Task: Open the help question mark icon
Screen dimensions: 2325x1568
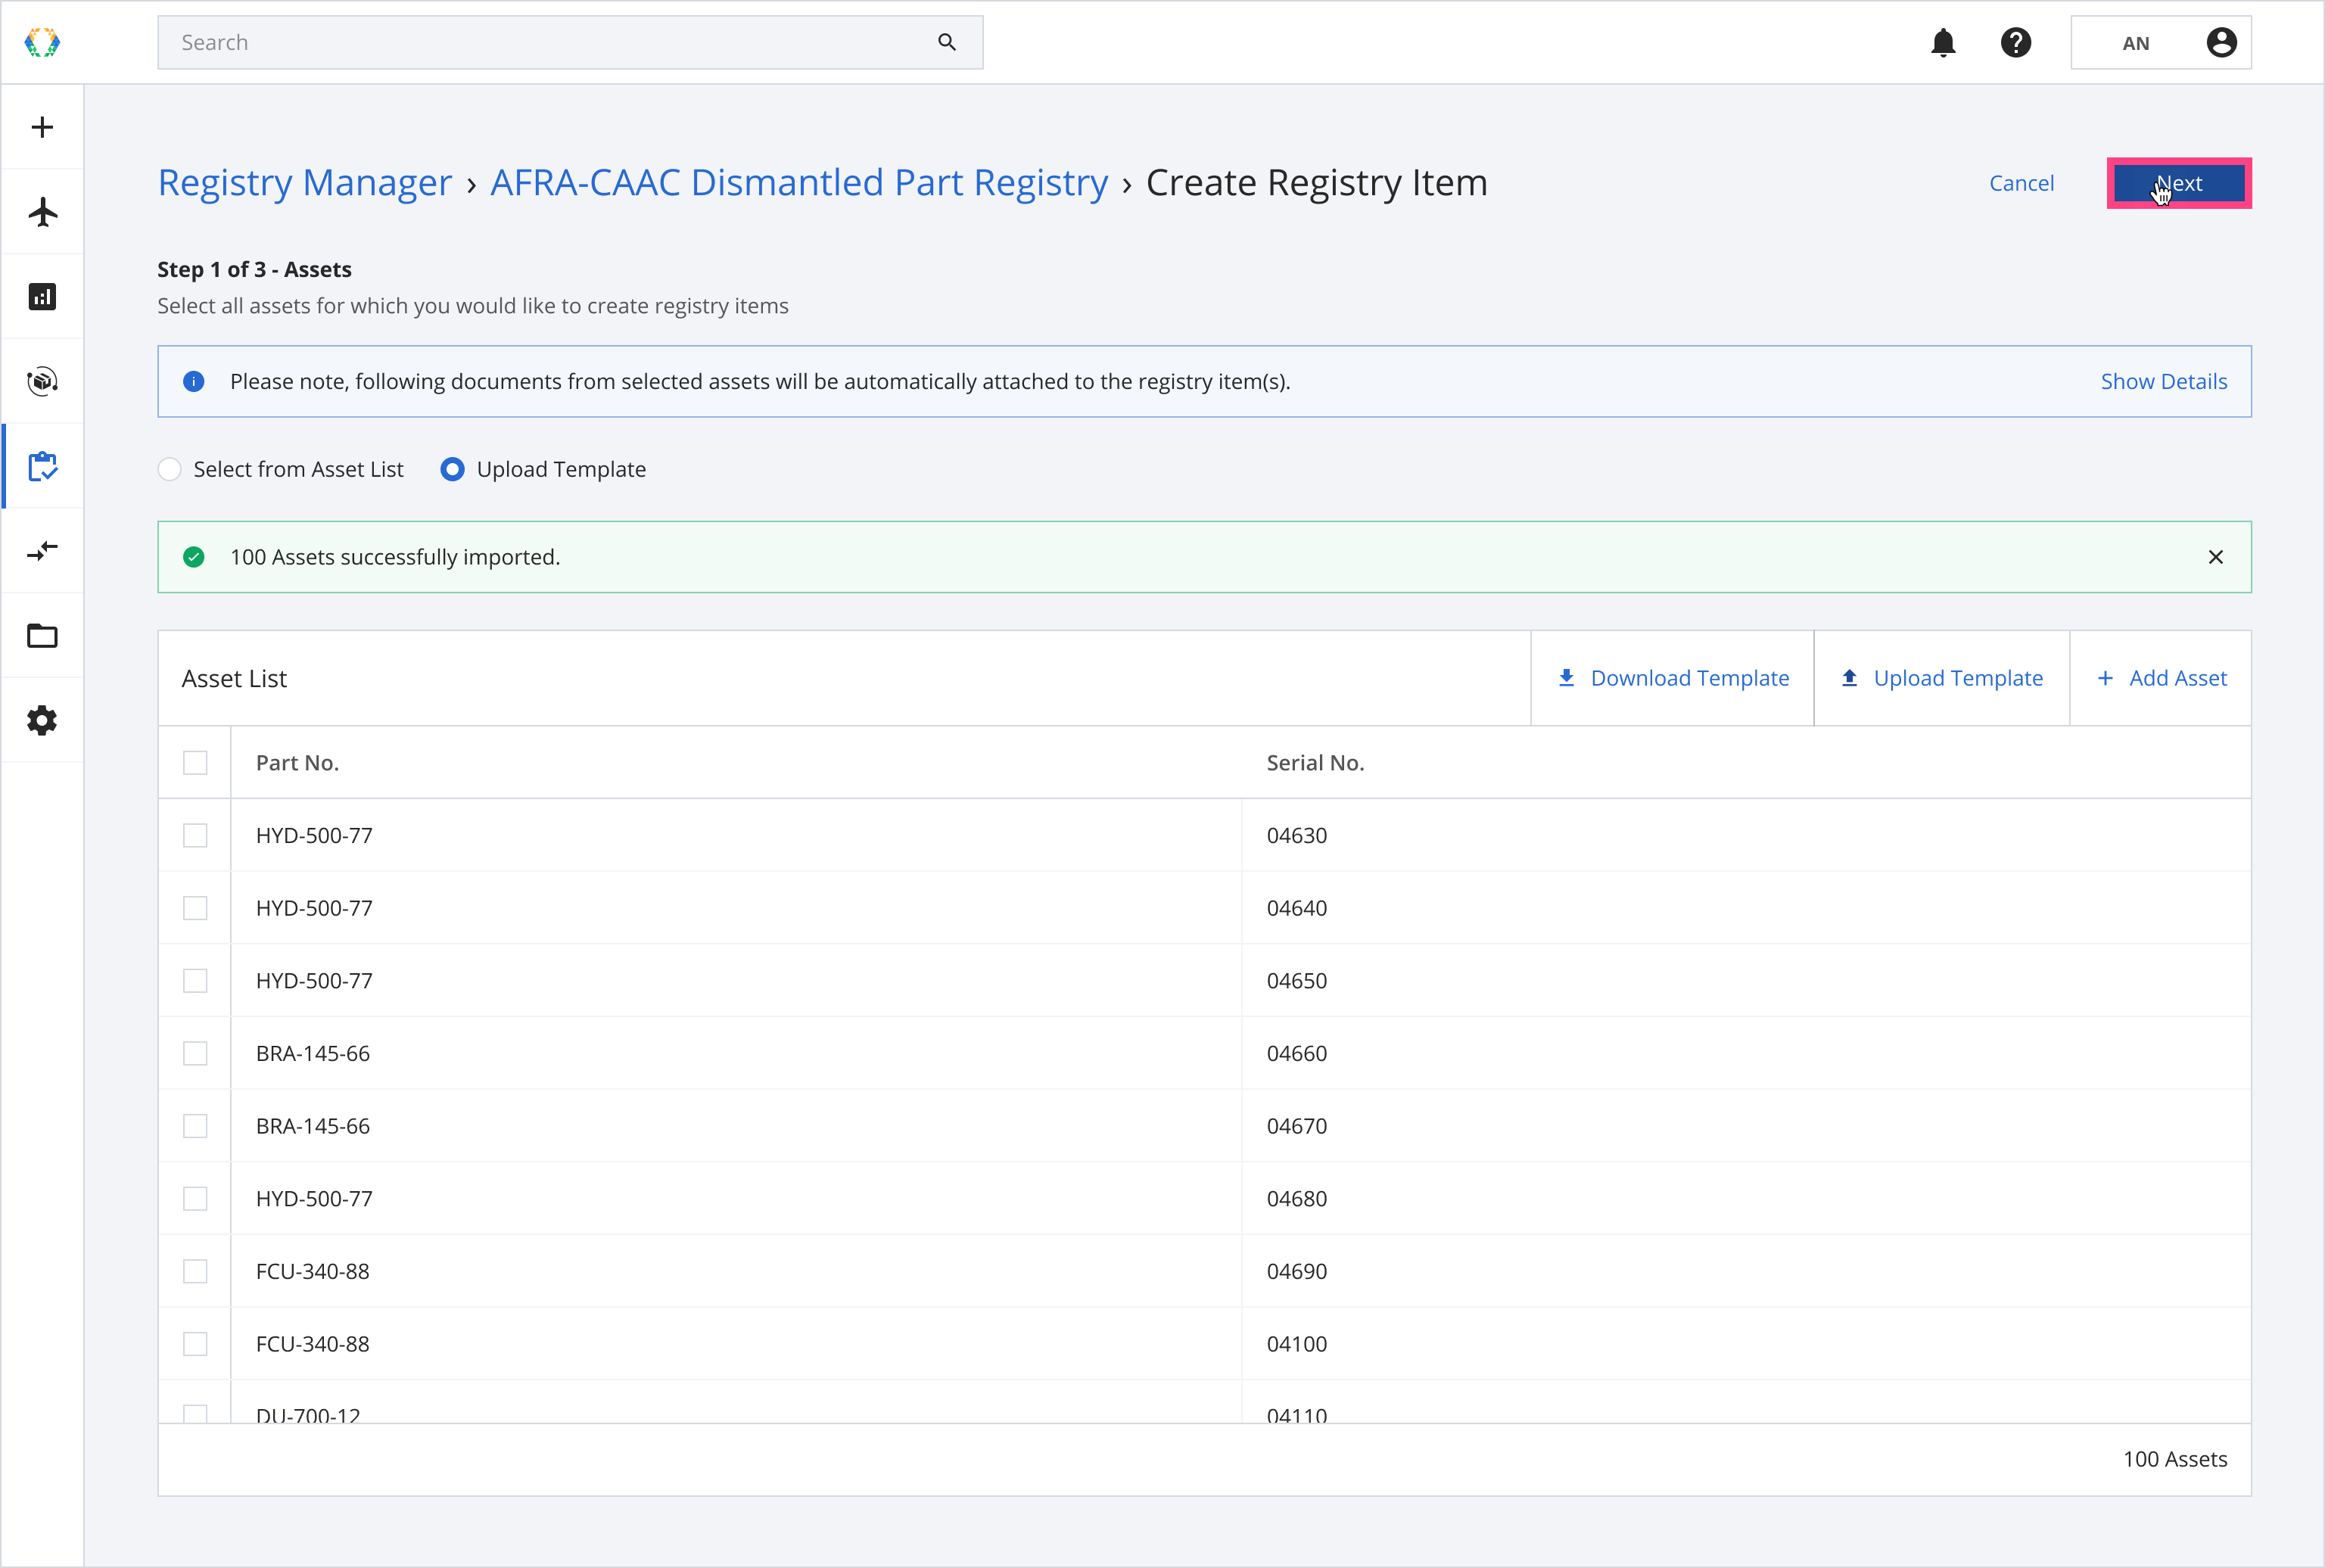Action: pyautogui.click(x=2015, y=43)
